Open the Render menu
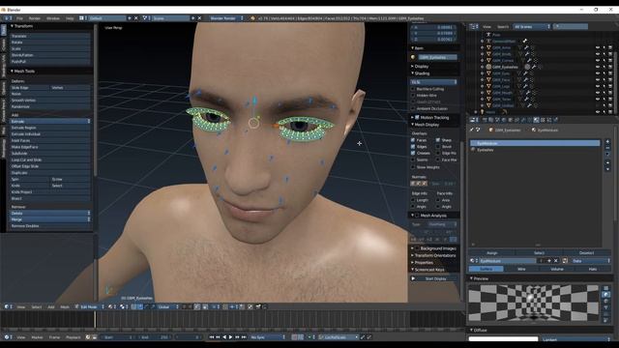Image resolution: width=619 pixels, height=348 pixels. (35, 18)
